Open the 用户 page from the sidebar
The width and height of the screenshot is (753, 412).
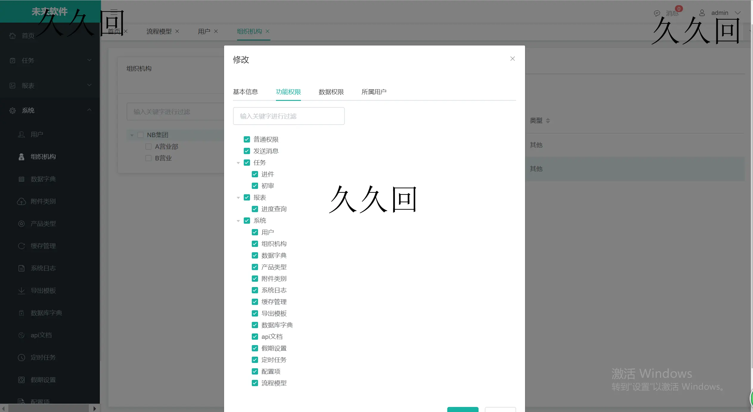coord(37,134)
